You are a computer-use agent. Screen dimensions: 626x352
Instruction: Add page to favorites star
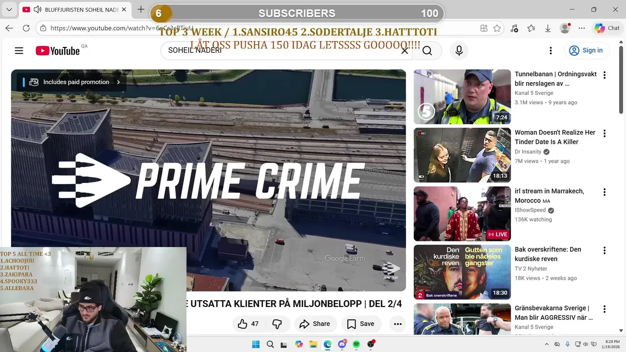click(x=497, y=28)
